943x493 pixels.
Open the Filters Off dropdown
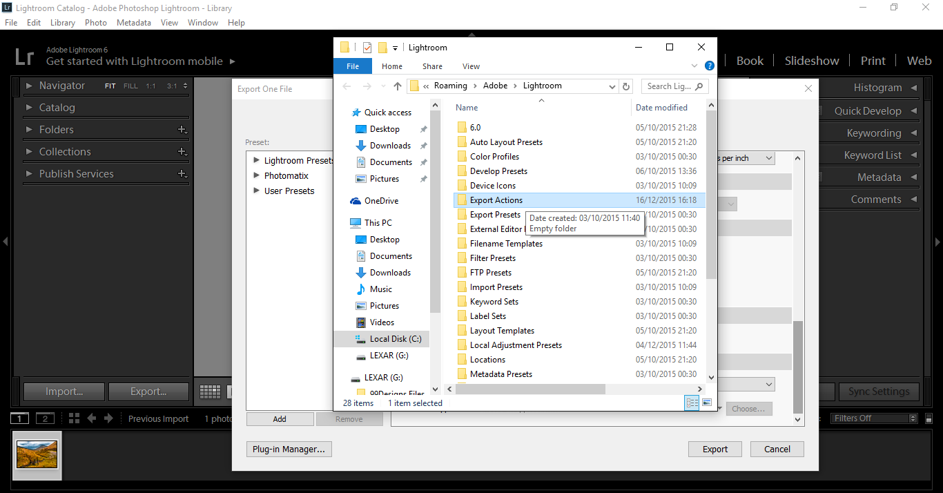pyautogui.click(x=875, y=418)
